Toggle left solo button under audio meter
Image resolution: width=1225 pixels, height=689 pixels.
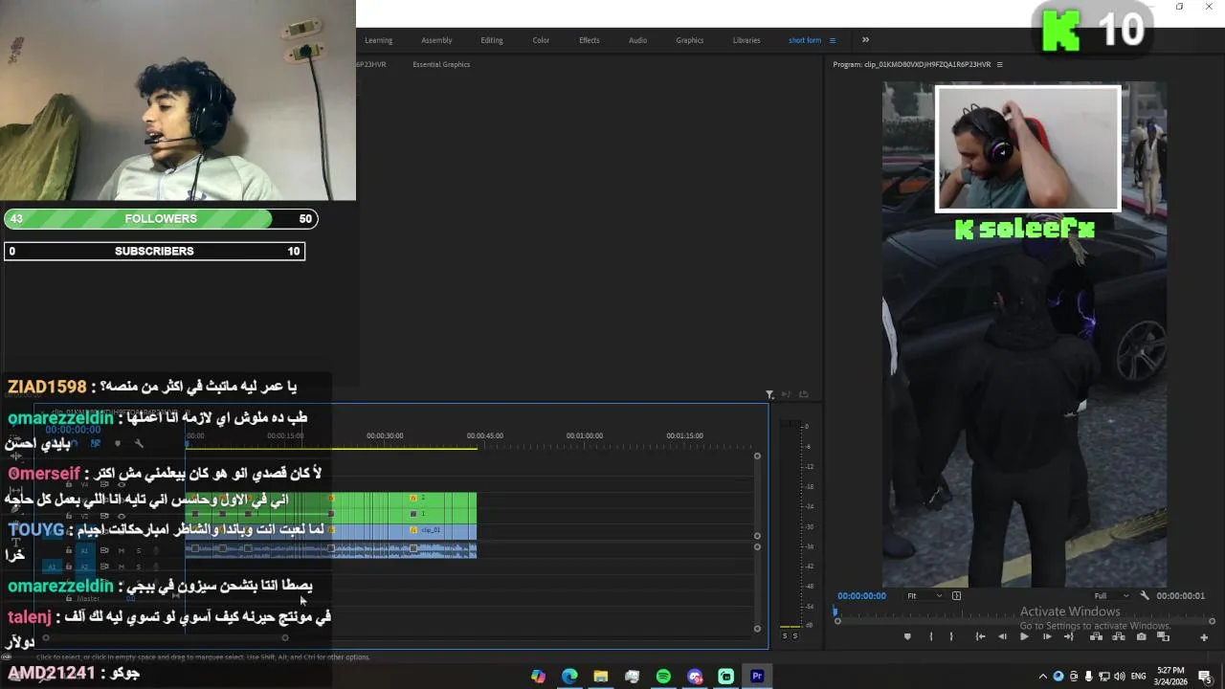pyautogui.click(x=785, y=636)
